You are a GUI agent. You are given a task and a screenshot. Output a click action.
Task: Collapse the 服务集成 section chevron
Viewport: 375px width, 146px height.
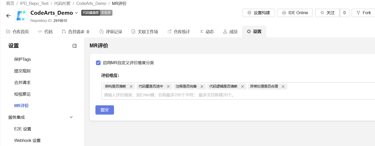pyautogui.click(x=71, y=117)
